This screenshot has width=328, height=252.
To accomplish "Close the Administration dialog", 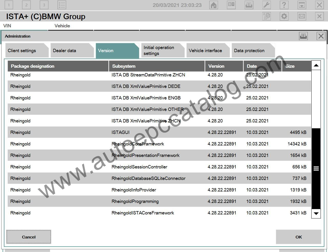I will [x=321, y=36].
